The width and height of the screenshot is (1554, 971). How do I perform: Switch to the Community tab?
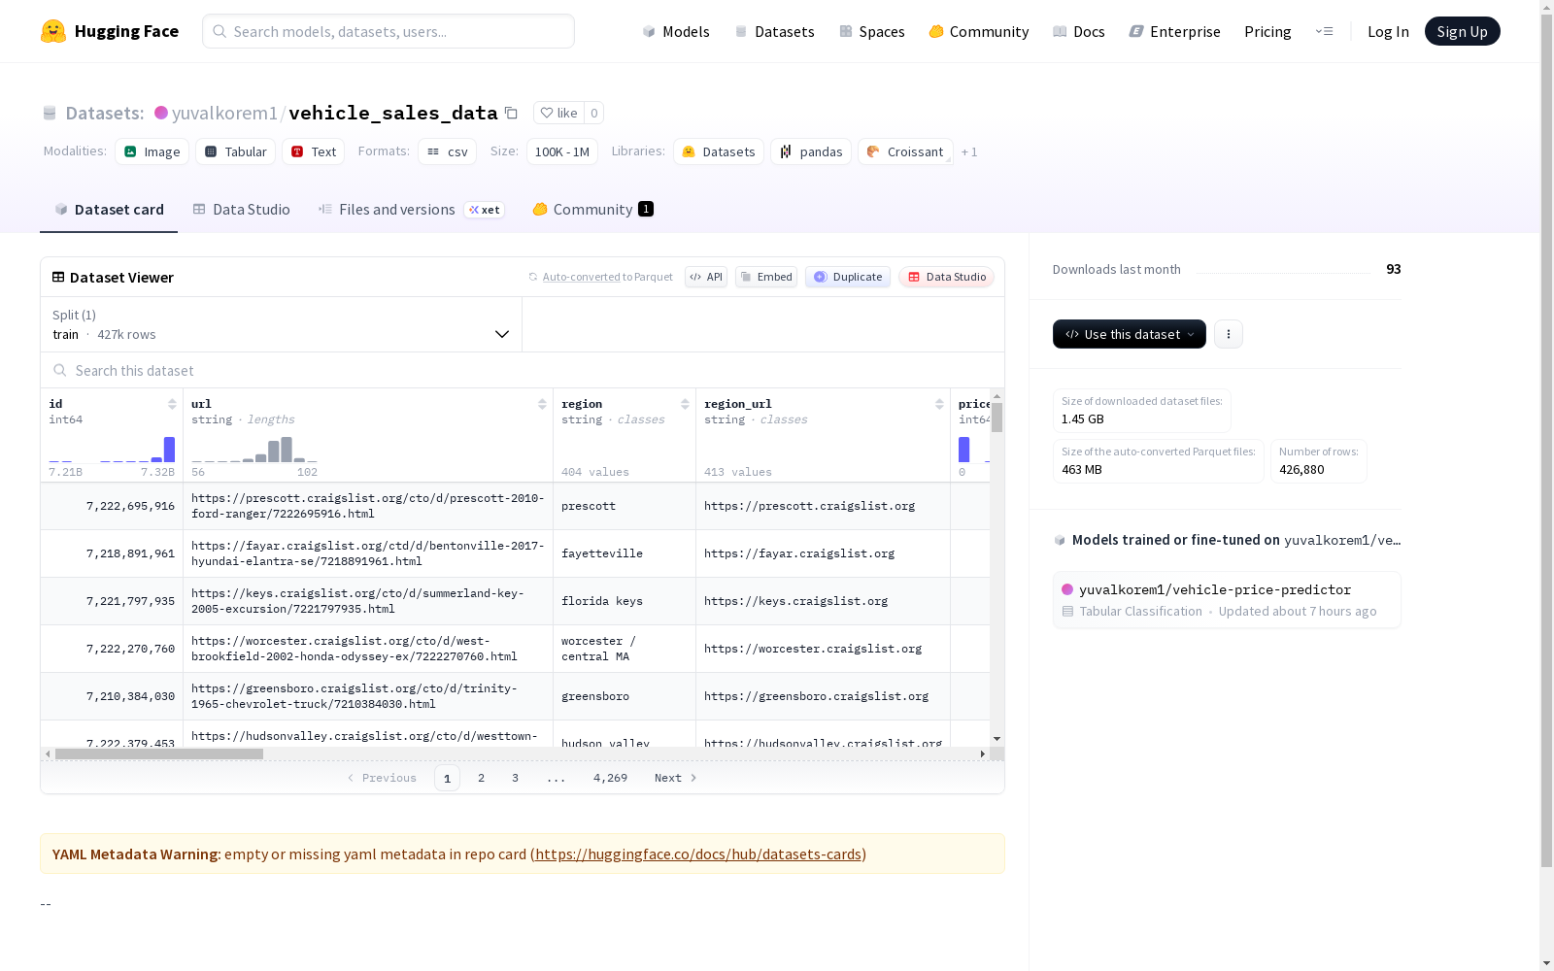[593, 210]
